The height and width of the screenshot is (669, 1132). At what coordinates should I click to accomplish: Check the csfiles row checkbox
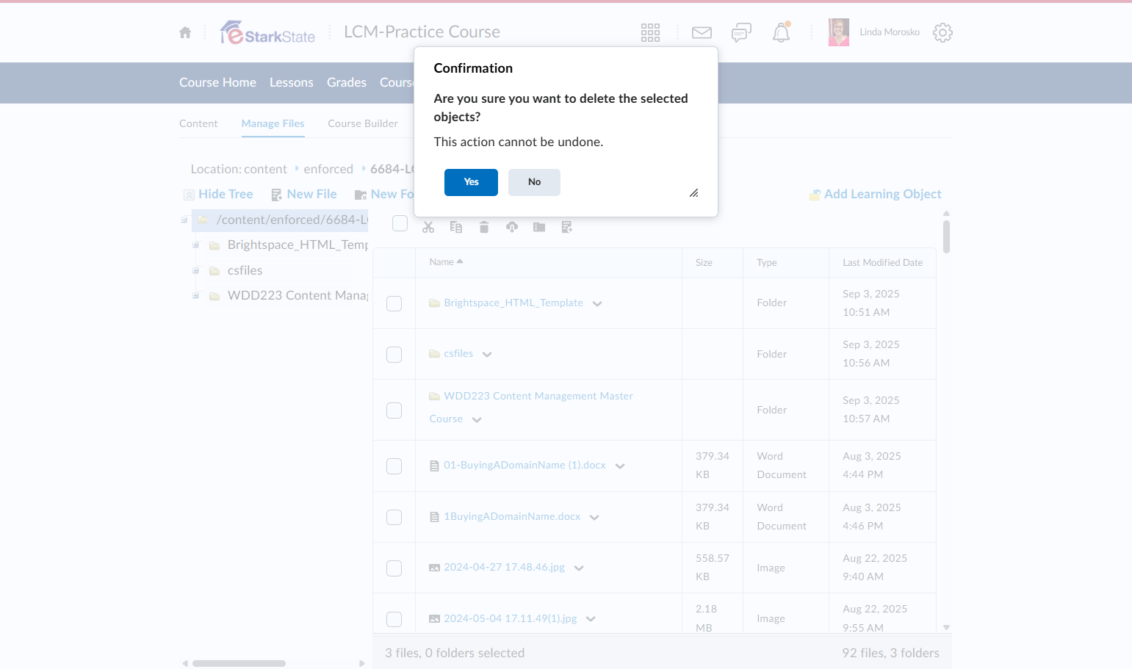(394, 355)
